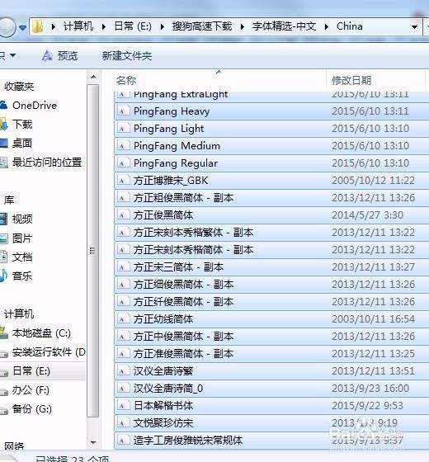Click the 音乐 music note icon
Image resolution: width=429 pixels, height=462 pixels.
click(x=3, y=276)
